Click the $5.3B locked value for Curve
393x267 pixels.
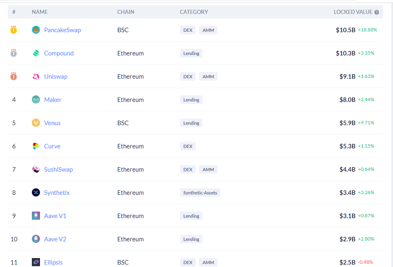point(347,146)
